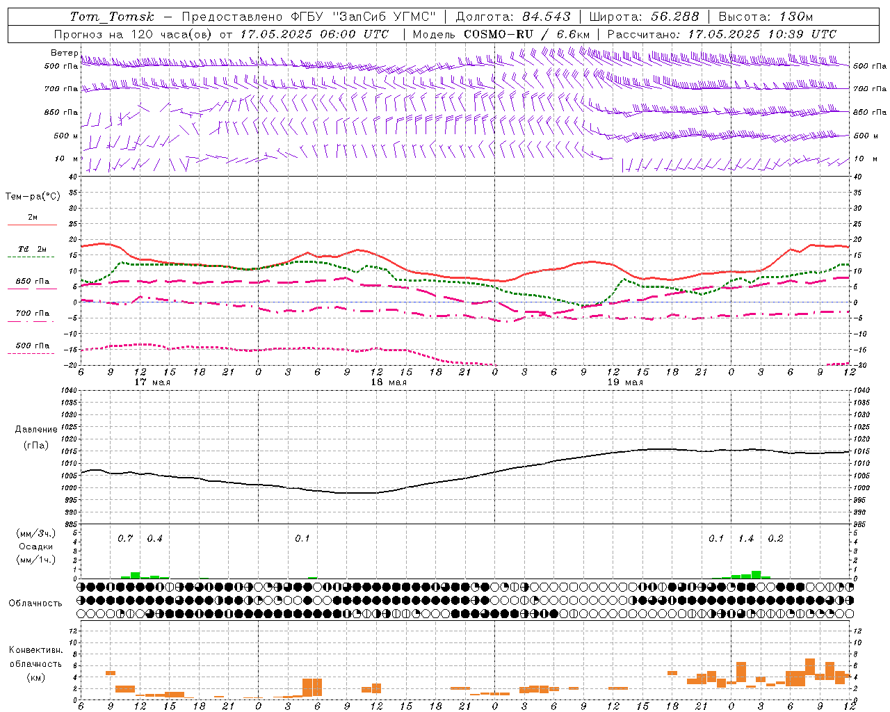Image resolution: width=890 pixels, height=712 pixels.
Task: Click the Ветер wind panel label
Action: click(x=64, y=53)
